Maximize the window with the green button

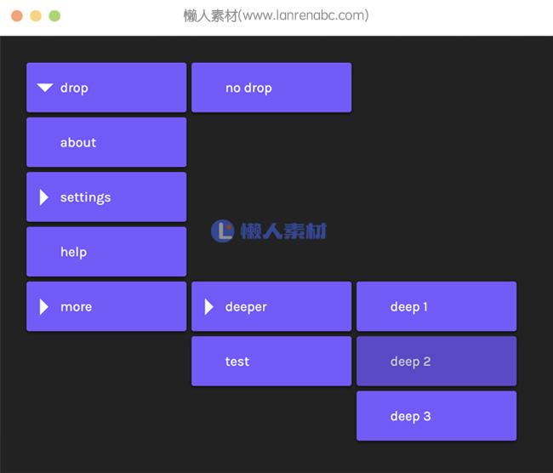point(54,16)
